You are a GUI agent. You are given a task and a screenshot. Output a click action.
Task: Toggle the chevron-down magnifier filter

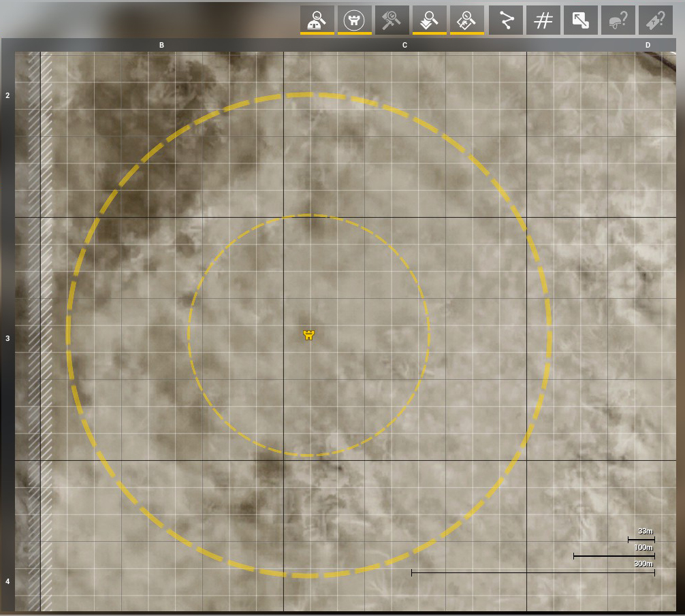click(430, 20)
